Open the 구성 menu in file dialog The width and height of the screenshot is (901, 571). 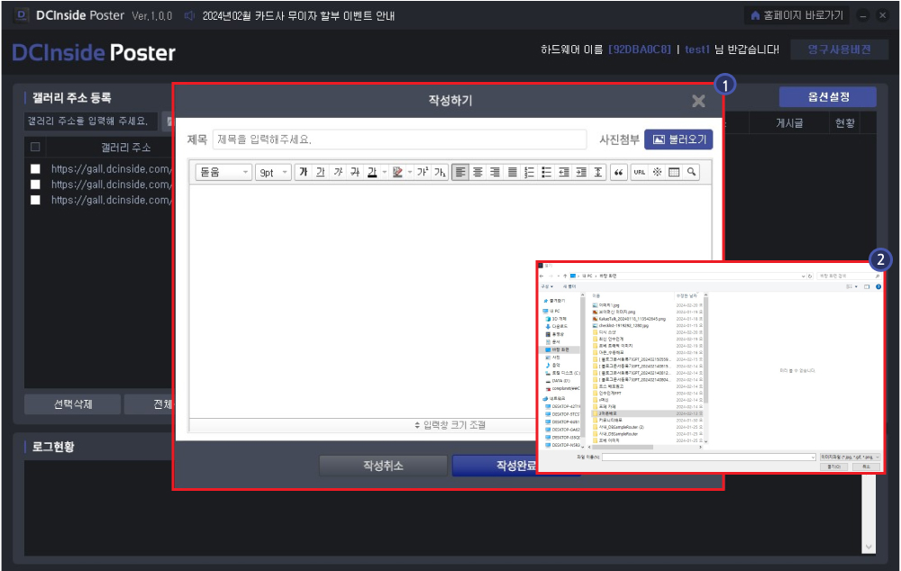(x=547, y=286)
